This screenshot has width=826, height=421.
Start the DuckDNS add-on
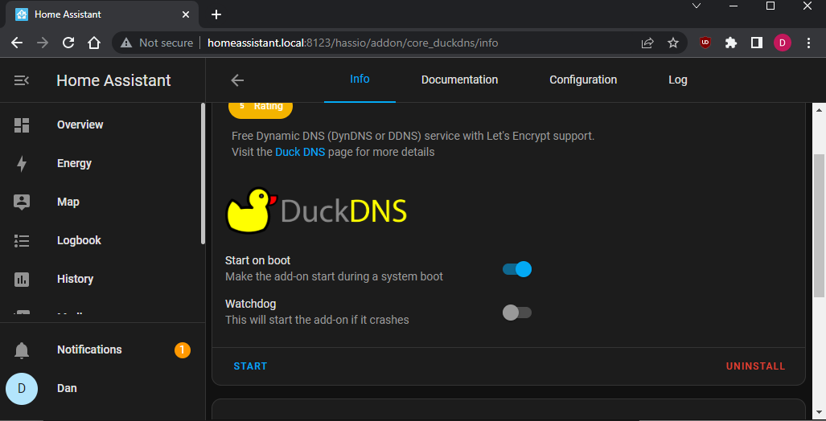[x=250, y=366]
